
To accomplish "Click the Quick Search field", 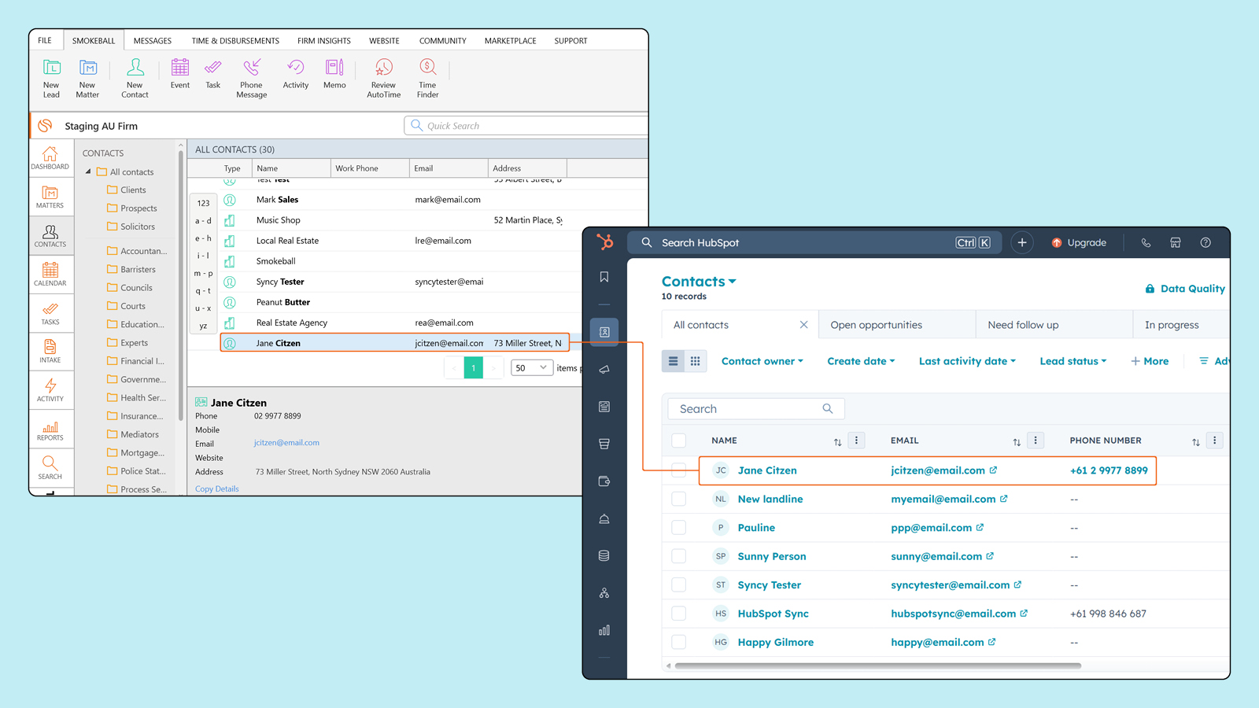I will [527, 126].
